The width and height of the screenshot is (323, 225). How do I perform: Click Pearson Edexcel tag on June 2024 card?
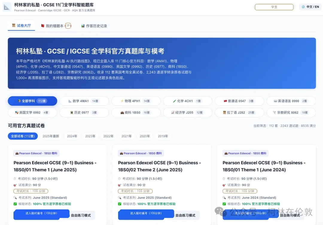[x=245, y=153]
